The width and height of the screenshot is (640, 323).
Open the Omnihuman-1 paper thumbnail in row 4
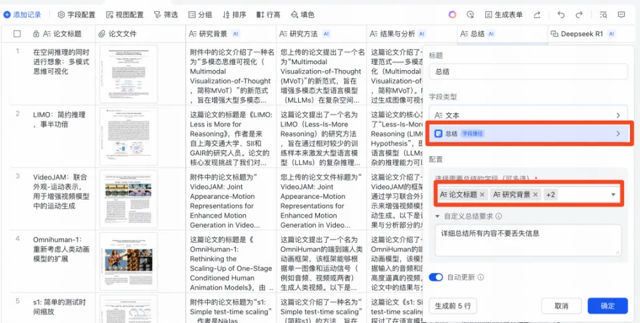(129, 262)
